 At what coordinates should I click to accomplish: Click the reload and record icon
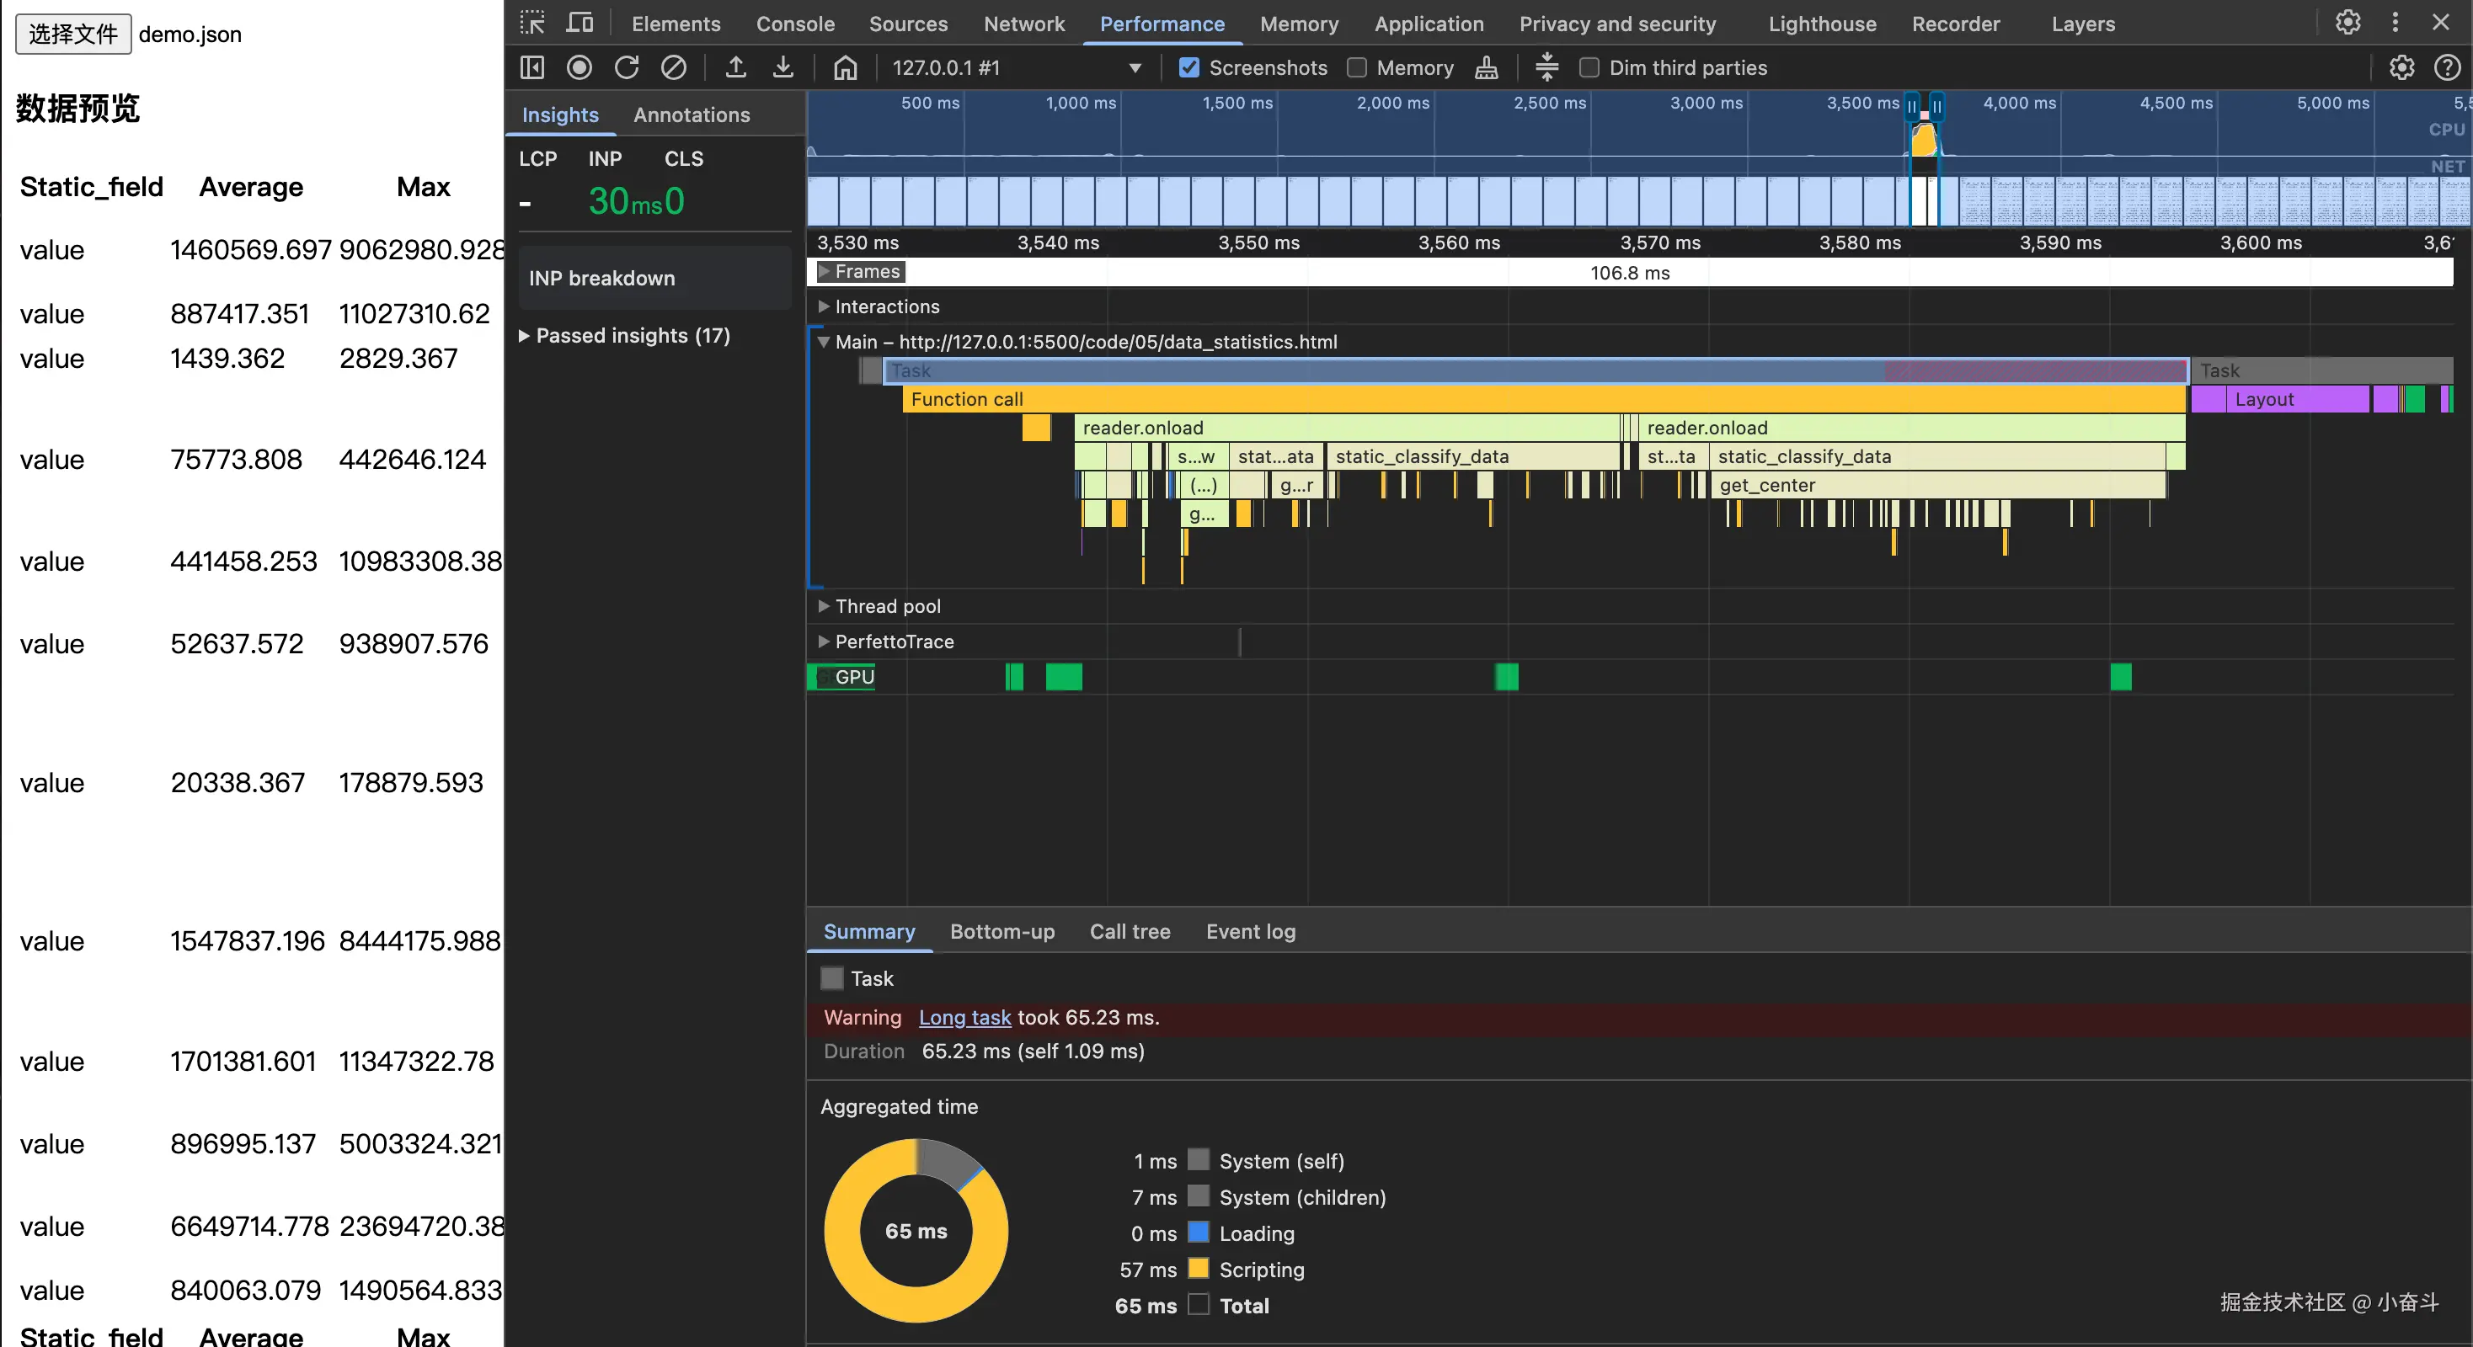(626, 67)
